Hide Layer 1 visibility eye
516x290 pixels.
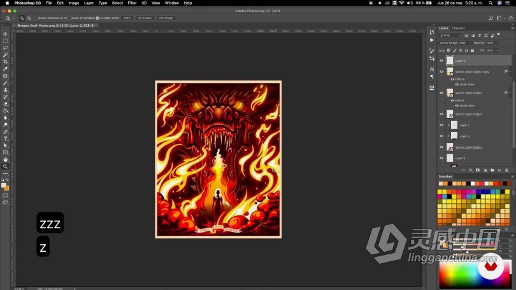pyautogui.click(x=441, y=125)
